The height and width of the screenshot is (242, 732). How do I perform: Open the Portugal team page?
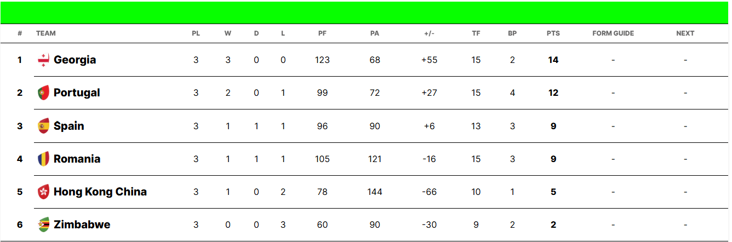(77, 93)
